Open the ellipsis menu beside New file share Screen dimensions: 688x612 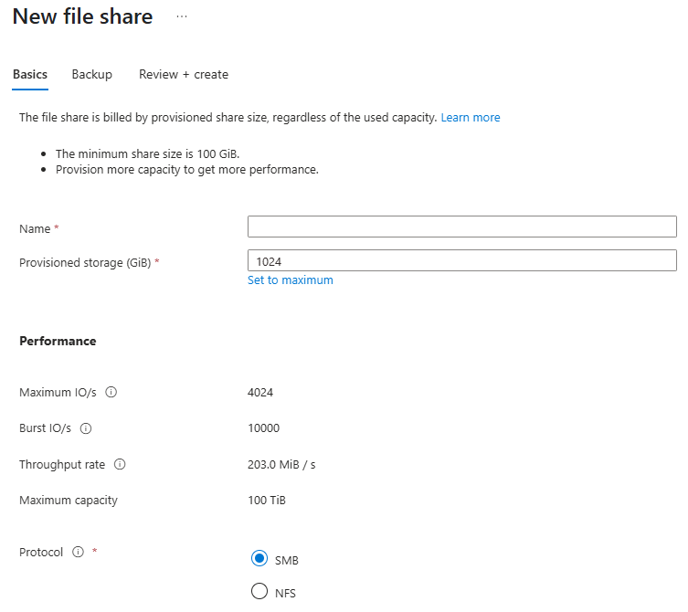(182, 16)
